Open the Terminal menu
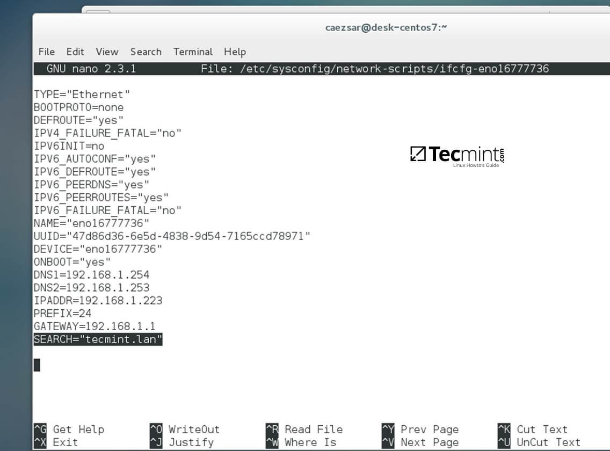The image size is (610, 451). click(x=193, y=52)
